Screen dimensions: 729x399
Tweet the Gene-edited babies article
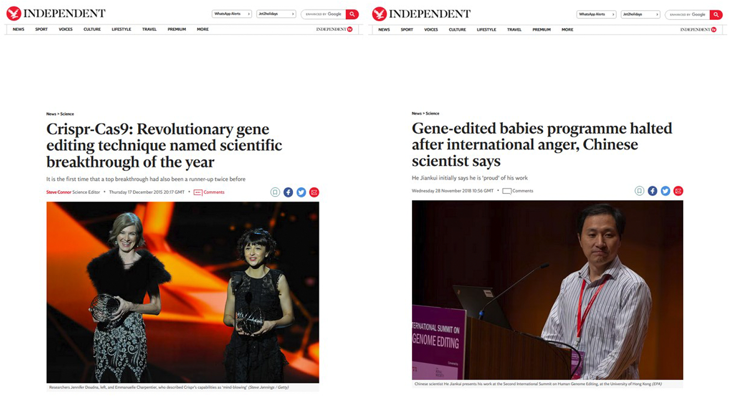[665, 191]
